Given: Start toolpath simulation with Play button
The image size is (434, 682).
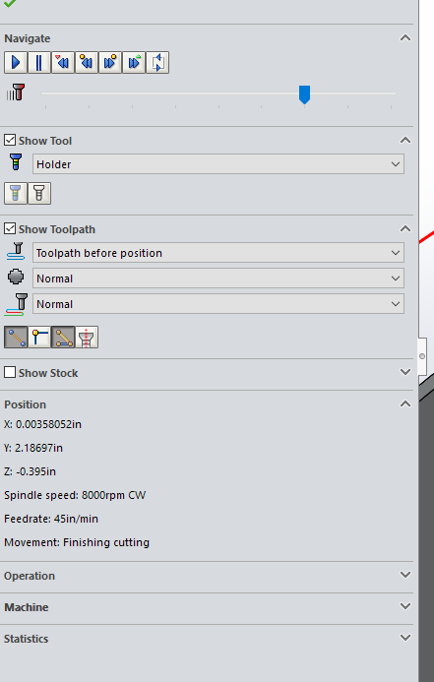Looking at the screenshot, I should [16, 63].
